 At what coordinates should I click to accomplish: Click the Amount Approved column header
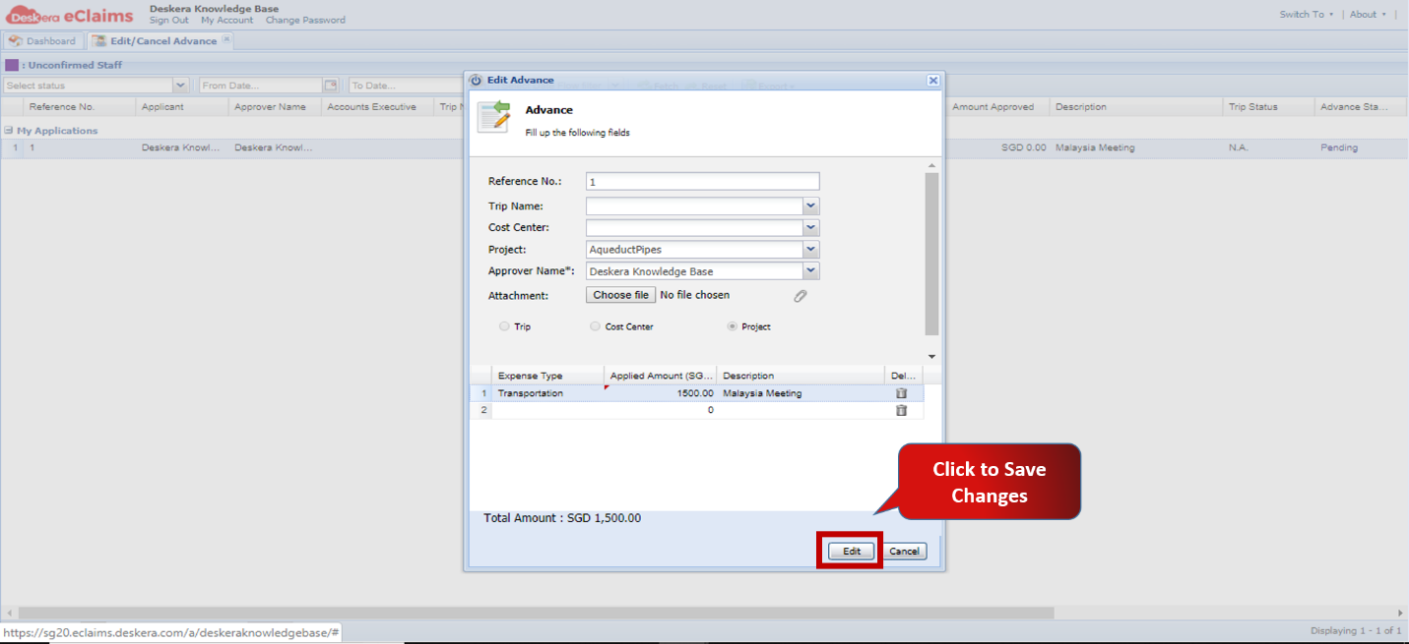click(998, 107)
